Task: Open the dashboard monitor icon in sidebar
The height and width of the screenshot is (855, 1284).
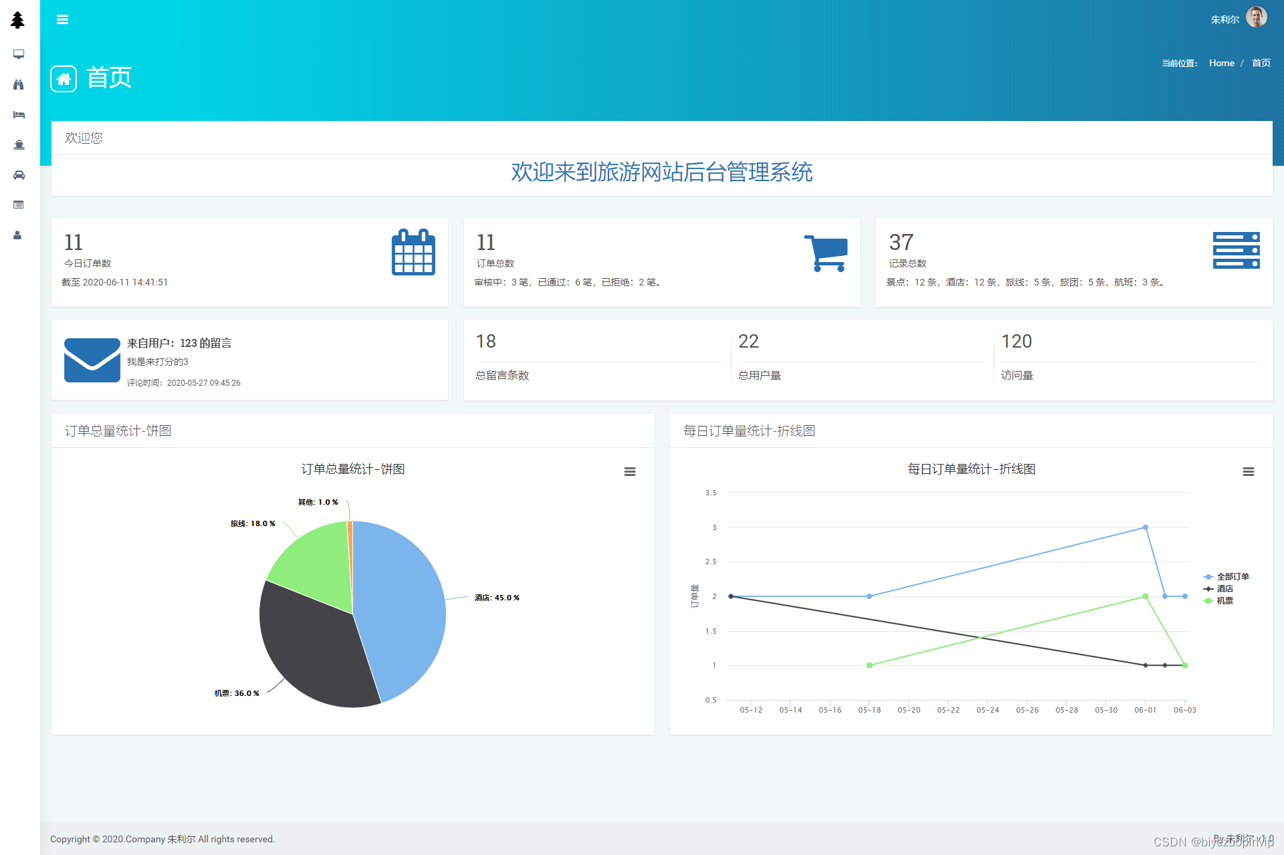Action: pos(18,54)
